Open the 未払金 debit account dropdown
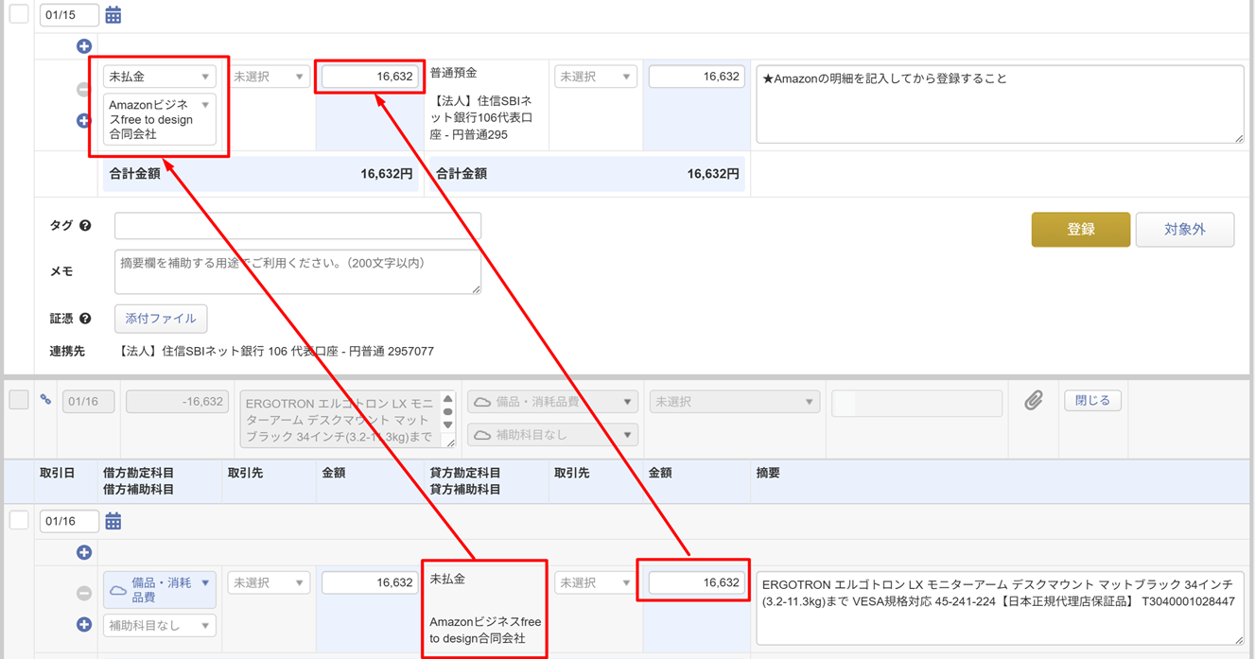 159,77
